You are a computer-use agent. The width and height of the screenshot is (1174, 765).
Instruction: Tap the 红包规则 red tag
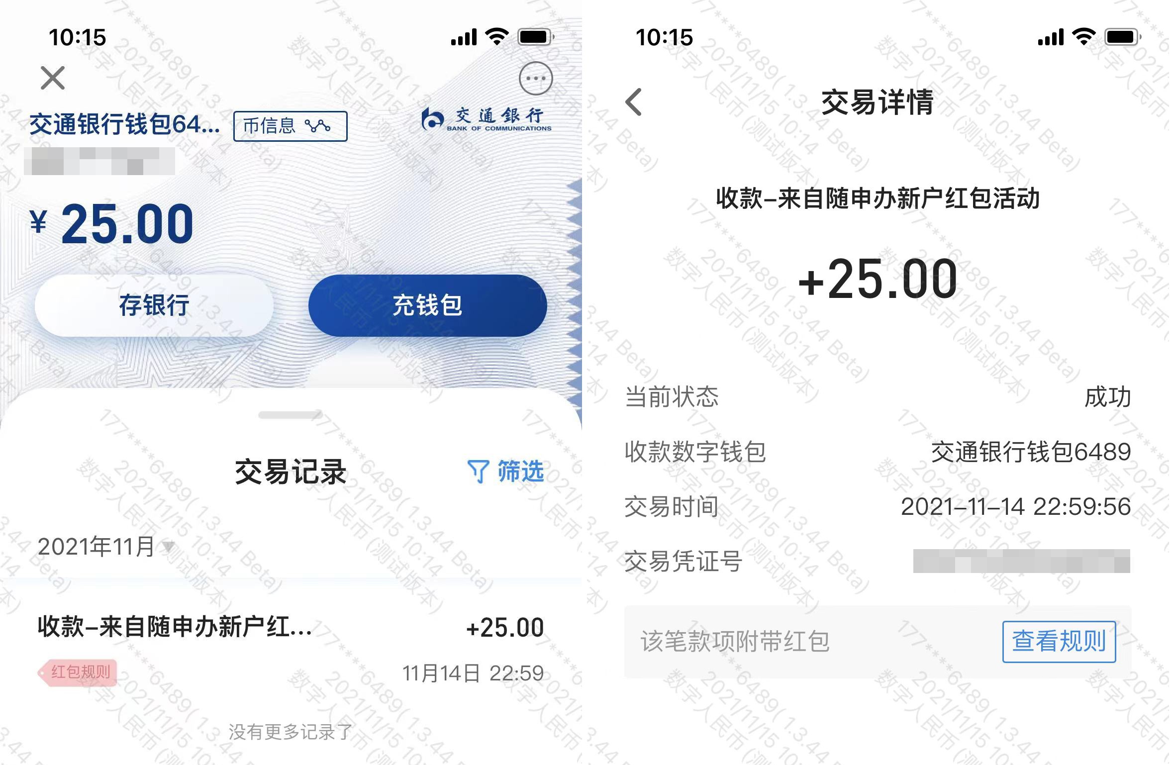coord(78,672)
